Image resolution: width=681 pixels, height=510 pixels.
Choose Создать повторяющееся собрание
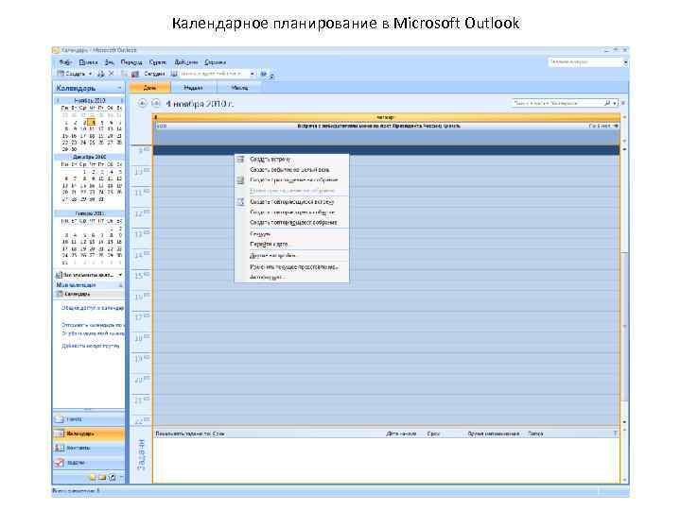pyautogui.click(x=293, y=223)
